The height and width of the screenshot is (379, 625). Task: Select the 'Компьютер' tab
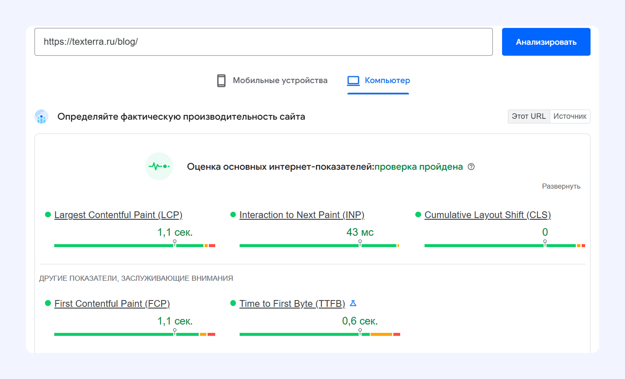click(387, 81)
